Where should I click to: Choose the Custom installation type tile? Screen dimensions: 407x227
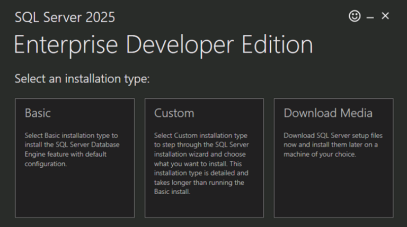coord(204,158)
